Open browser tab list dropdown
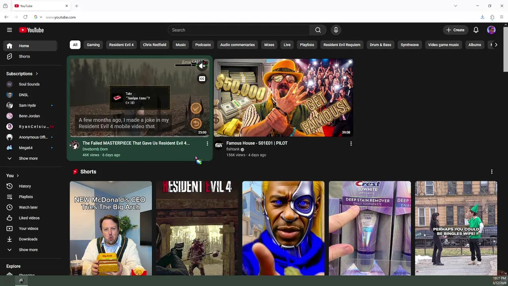Viewport: 508px width, 286px height. [x=456, y=6]
